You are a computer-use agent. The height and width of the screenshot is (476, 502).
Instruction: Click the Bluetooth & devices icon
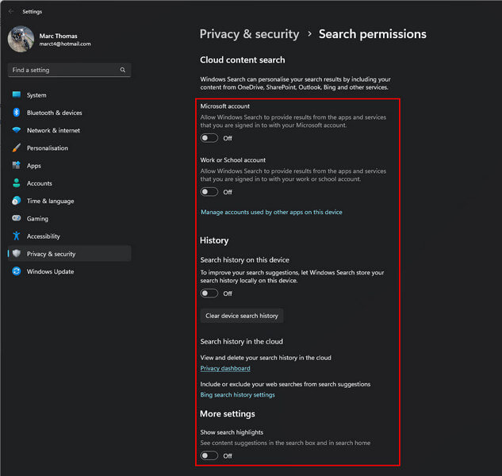coord(17,113)
